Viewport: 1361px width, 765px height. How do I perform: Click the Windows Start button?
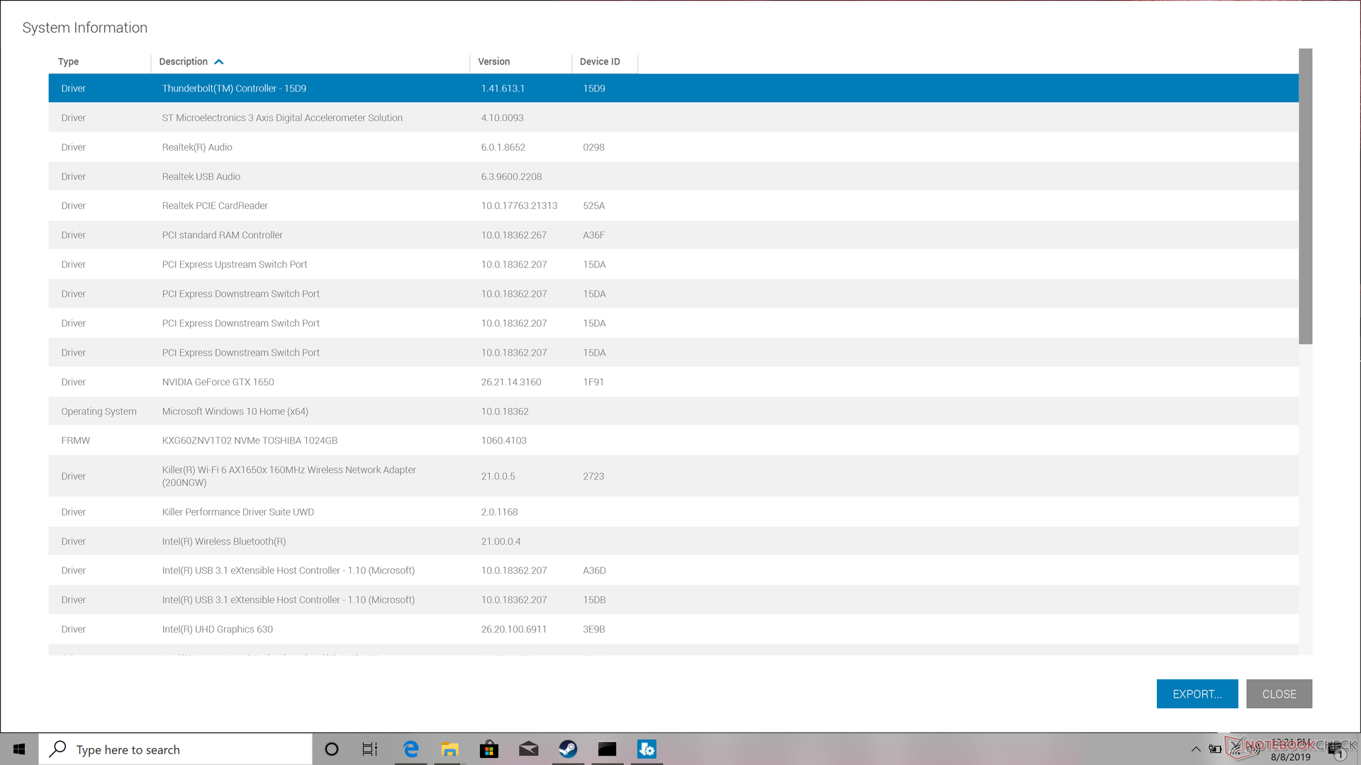coord(19,749)
